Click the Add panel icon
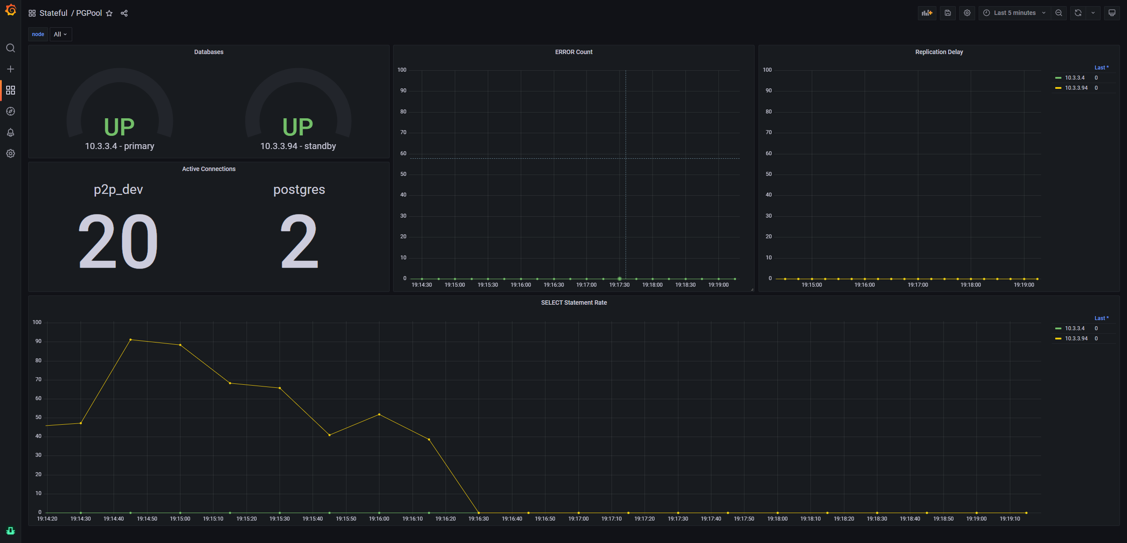 tap(927, 13)
